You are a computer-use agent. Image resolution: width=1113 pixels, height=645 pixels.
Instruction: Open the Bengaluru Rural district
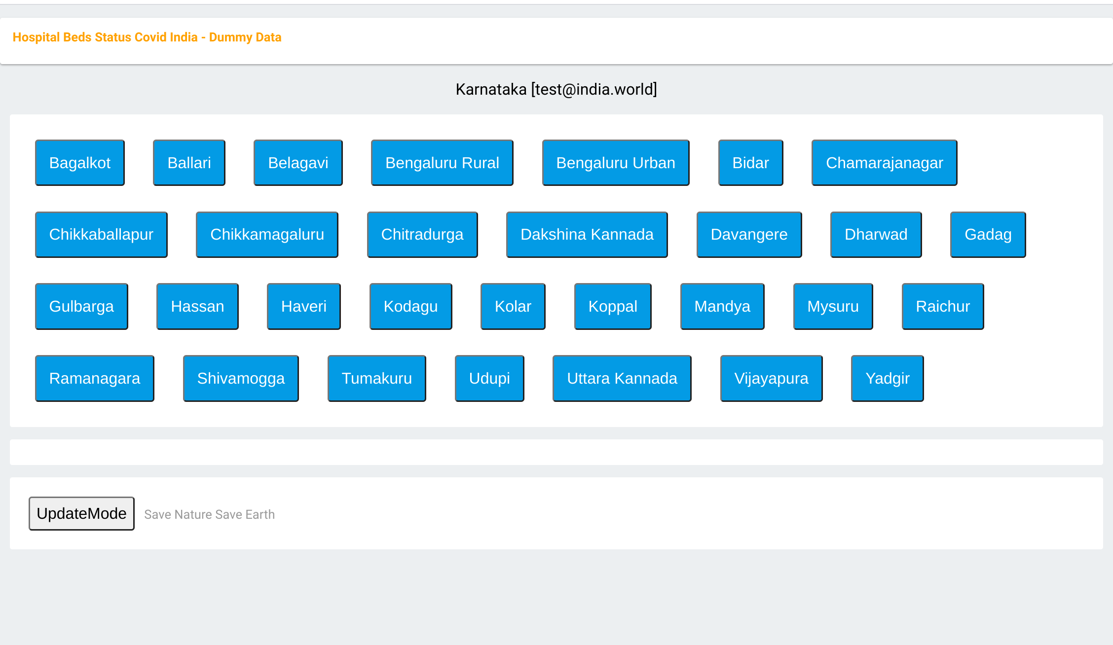click(x=442, y=163)
